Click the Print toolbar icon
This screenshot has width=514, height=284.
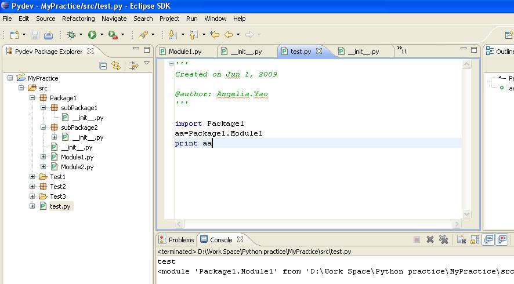49,35
